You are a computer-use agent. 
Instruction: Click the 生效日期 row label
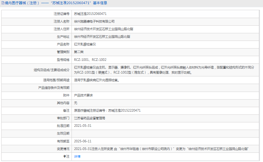tap(63, 133)
